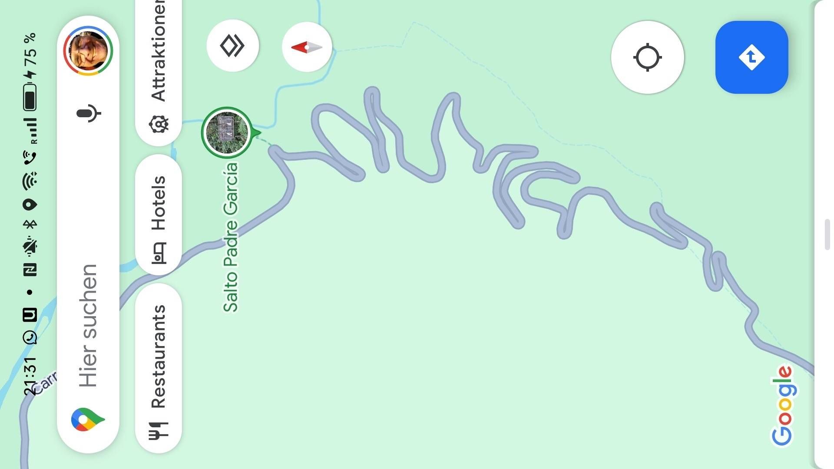Tap the attractions icon on chip
The image size is (834, 469).
159,124
